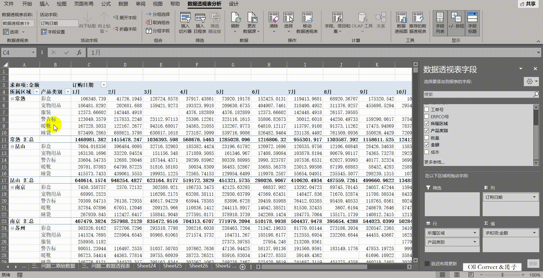
Task: Open the Clear (清除) pivot tool
Action: (x=274, y=23)
